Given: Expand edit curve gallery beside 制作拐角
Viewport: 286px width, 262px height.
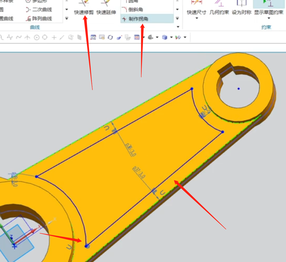Looking at the screenshot, I should tap(177, 18).
